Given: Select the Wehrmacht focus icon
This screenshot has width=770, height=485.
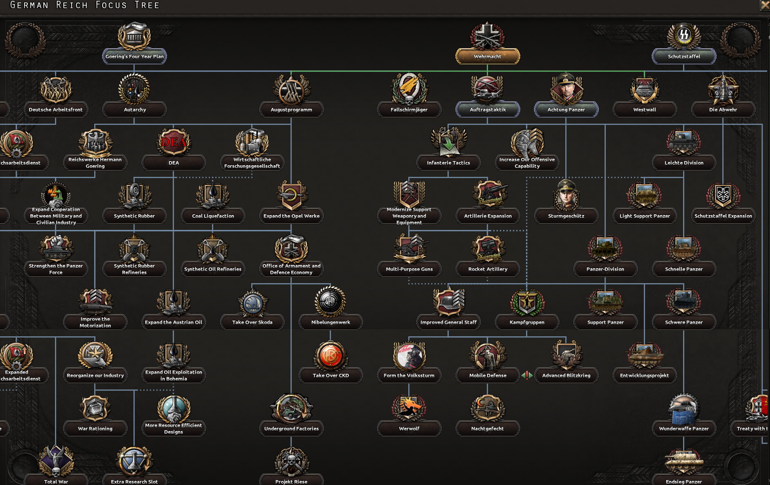Looking at the screenshot, I should tap(487, 36).
